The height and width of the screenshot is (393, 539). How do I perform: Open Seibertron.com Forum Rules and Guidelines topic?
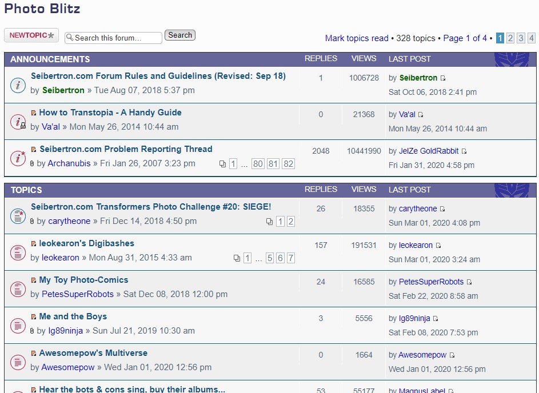pos(158,76)
